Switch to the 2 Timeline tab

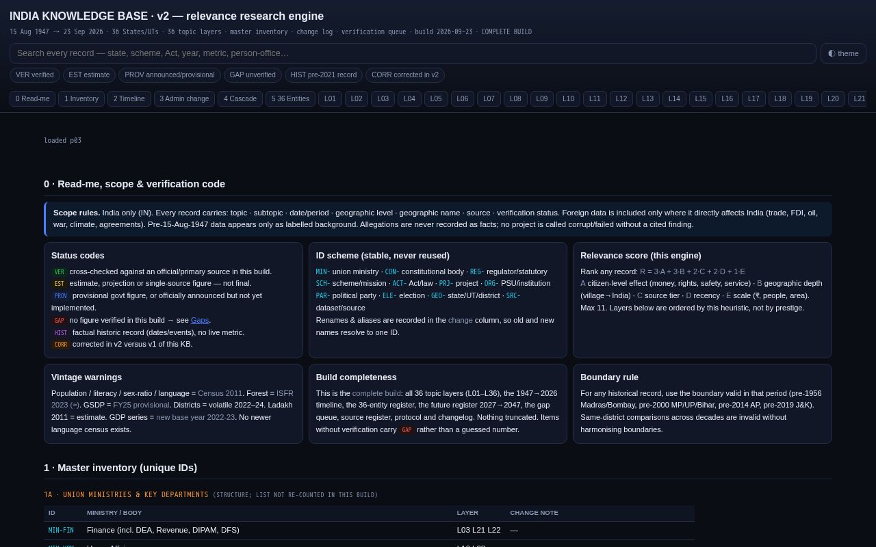point(129,99)
